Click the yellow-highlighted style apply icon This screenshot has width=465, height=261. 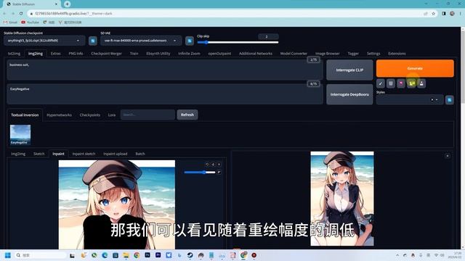(412, 83)
